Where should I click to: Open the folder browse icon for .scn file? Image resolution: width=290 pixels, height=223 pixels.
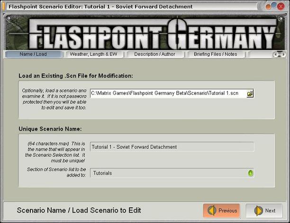click(x=250, y=93)
